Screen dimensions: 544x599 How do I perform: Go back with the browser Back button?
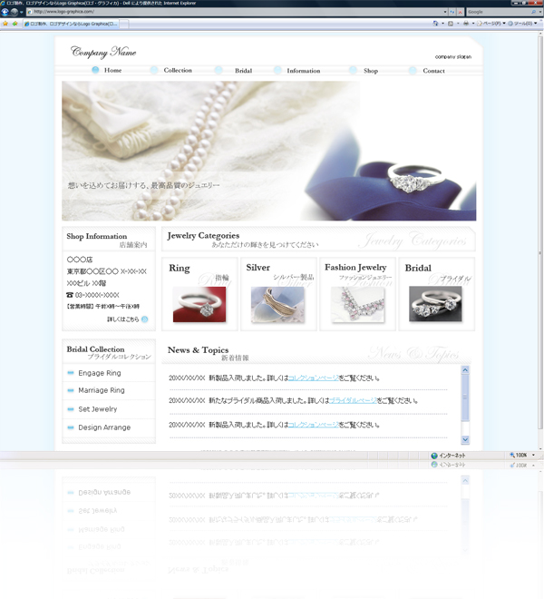(x=5, y=12)
